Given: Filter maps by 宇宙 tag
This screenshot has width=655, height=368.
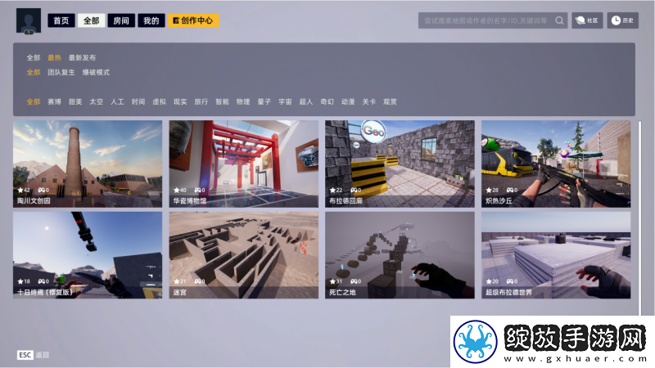Looking at the screenshot, I should point(285,101).
